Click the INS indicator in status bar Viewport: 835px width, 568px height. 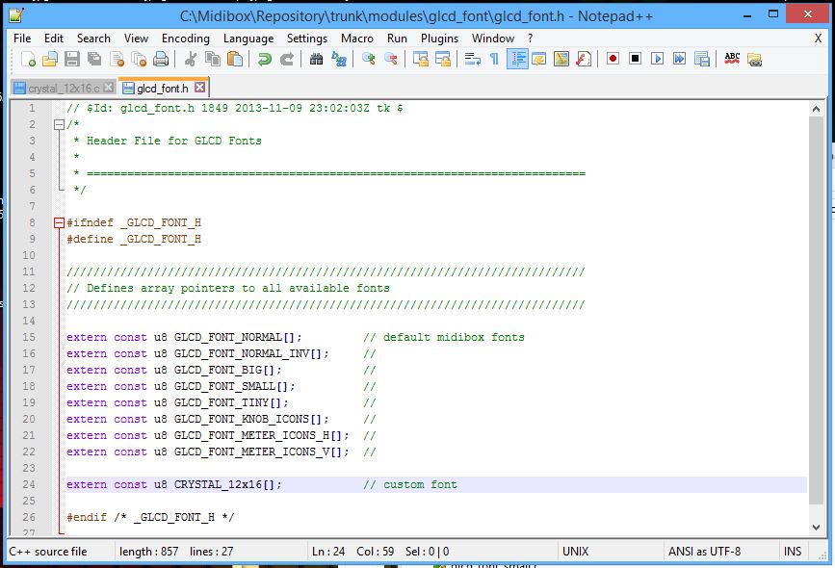pos(793,552)
